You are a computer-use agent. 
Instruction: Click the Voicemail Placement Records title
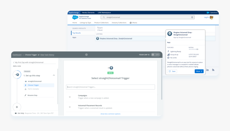tap(90, 106)
